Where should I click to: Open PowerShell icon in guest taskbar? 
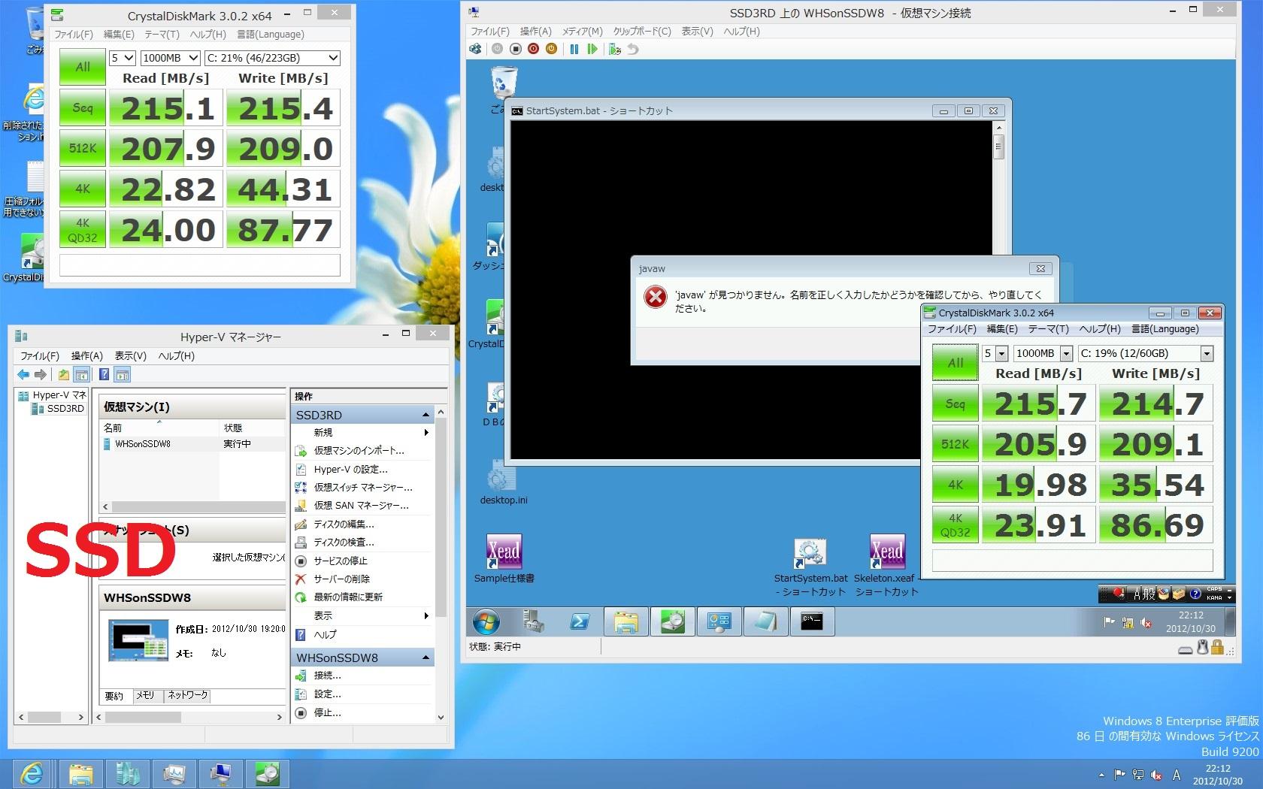coord(580,621)
